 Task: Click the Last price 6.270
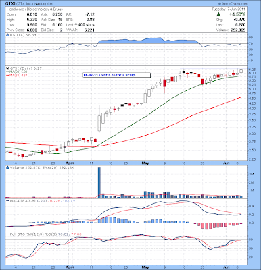point(241,24)
